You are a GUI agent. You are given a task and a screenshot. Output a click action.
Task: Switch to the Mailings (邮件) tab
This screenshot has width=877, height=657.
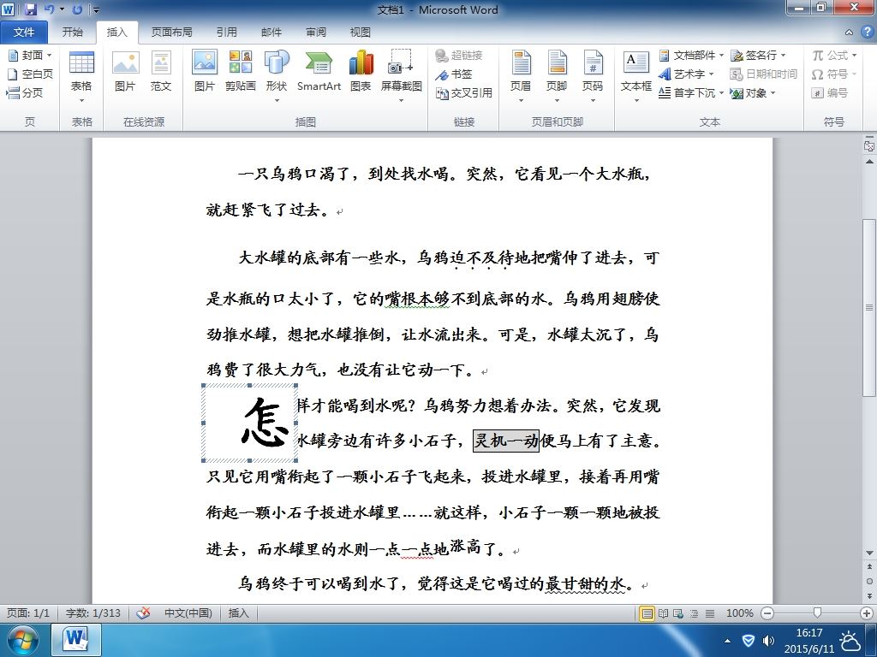pos(271,33)
